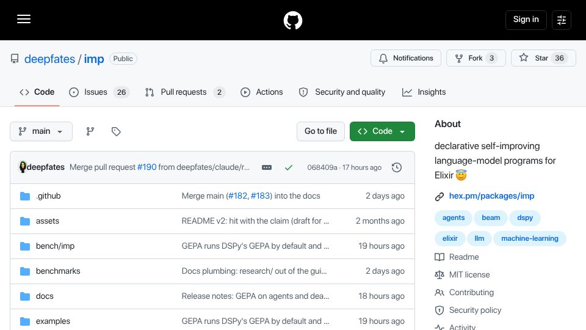Click the link icon beside hex.pm

point(440,196)
